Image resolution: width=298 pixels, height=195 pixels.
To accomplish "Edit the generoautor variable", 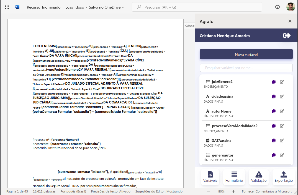I will [x=282, y=155].
